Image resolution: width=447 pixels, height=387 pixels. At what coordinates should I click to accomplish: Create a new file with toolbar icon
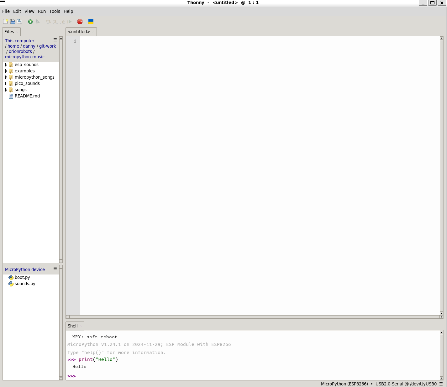click(x=5, y=22)
